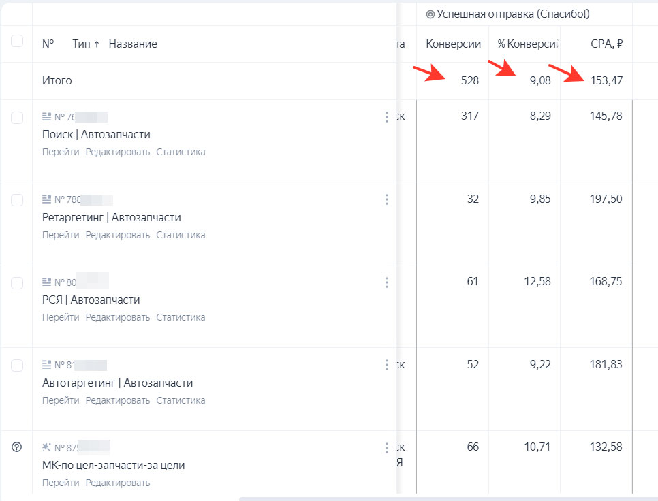Check the Поиск | Автозапчасти campaign checkbox
Screen dimensions: 658x501
coord(17,118)
